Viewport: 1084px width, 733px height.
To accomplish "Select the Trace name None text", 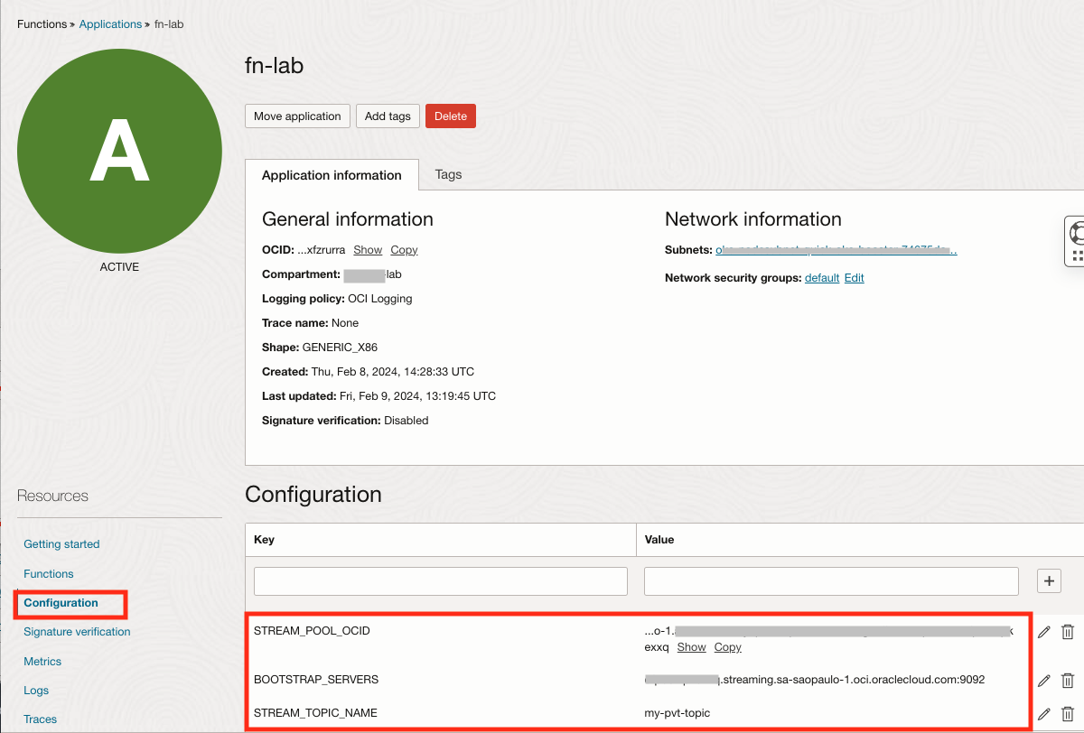I will point(345,323).
